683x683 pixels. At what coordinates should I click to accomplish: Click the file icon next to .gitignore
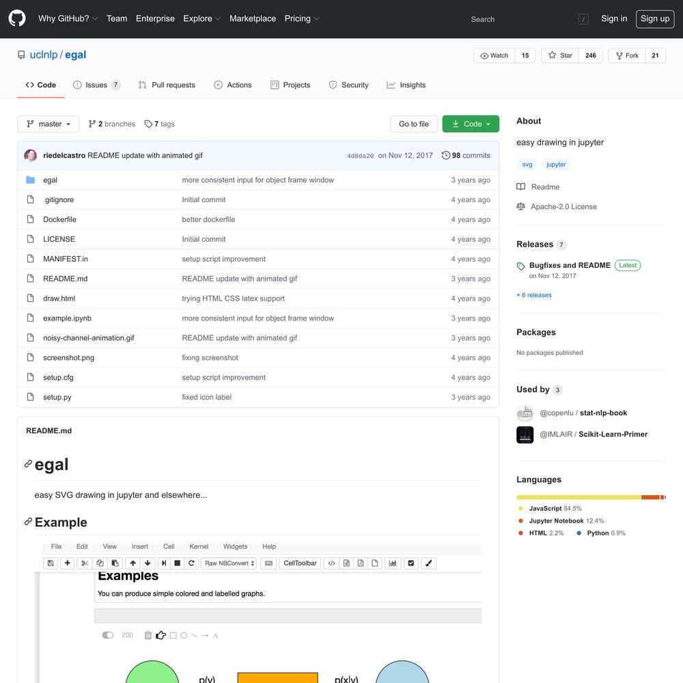click(30, 199)
